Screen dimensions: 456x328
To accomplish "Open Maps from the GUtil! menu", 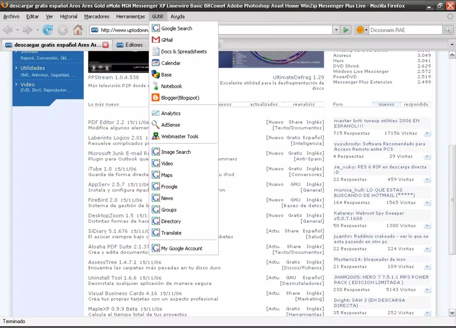I will [184, 175].
